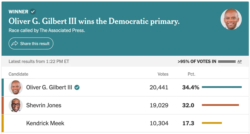Select the Kendrick Meek candidate name
250x134 pixels.
[x=45, y=123]
